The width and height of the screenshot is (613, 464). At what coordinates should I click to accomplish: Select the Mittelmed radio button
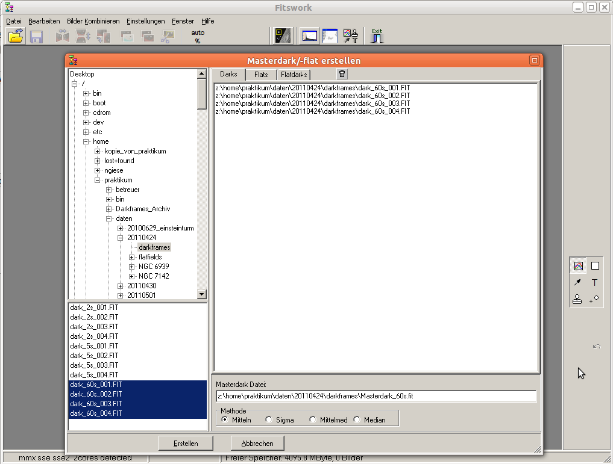point(313,419)
